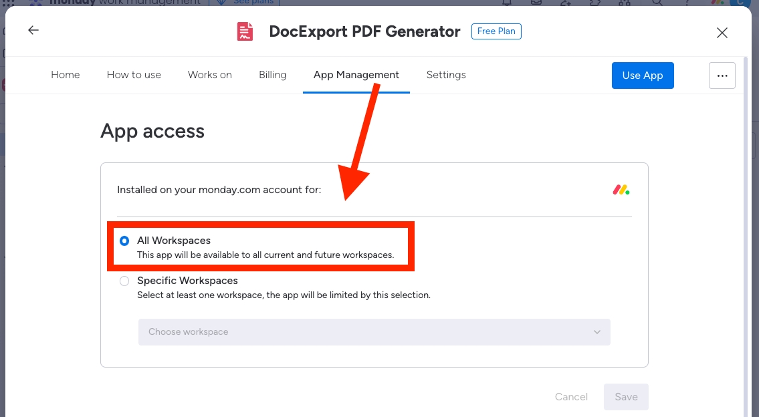Click the DocExport PDF Generator app icon
Image resolution: width=759 pixels, height=417 pixels.
point(245,31)
